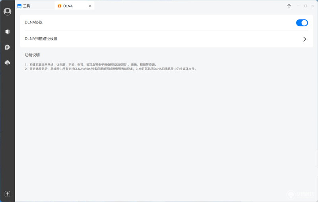
Task: Click the DLNA协议 label
Action: pyautogui.click(x=34, y=22)
